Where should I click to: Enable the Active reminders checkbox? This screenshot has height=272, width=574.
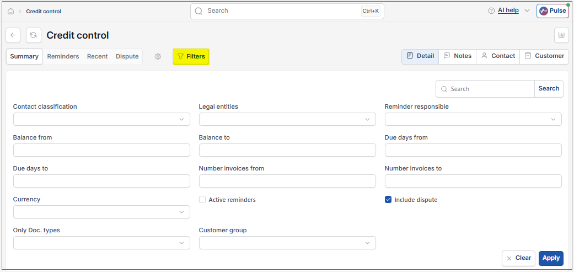click(202, 200)
